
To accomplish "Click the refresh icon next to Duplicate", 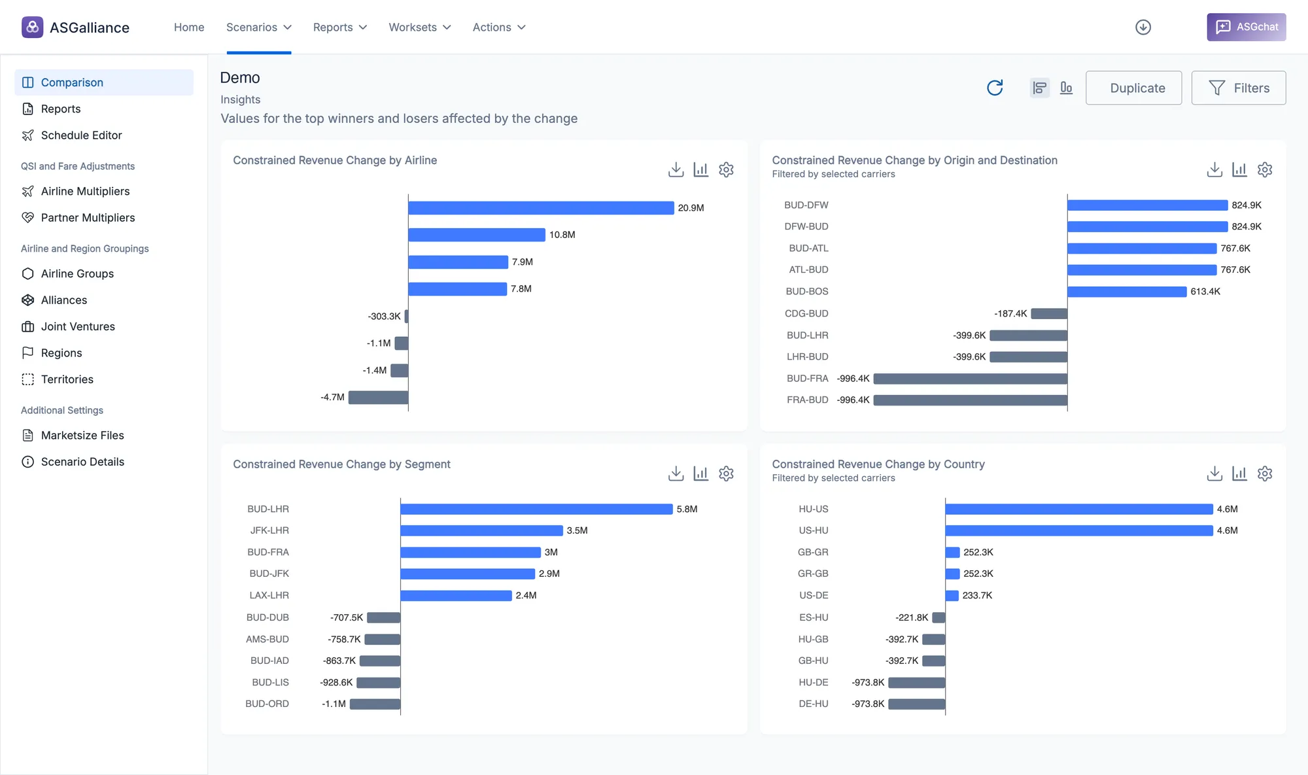I will (x=995, y=88).
